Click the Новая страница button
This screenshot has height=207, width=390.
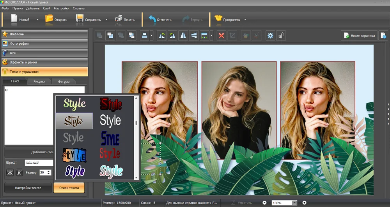coord(360,36)
